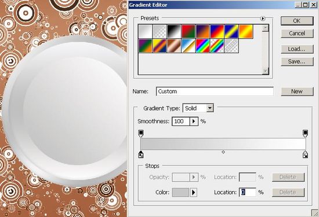Open the stop Color swatch picker
Screen dimensions: 319x217
pos(180,193)
